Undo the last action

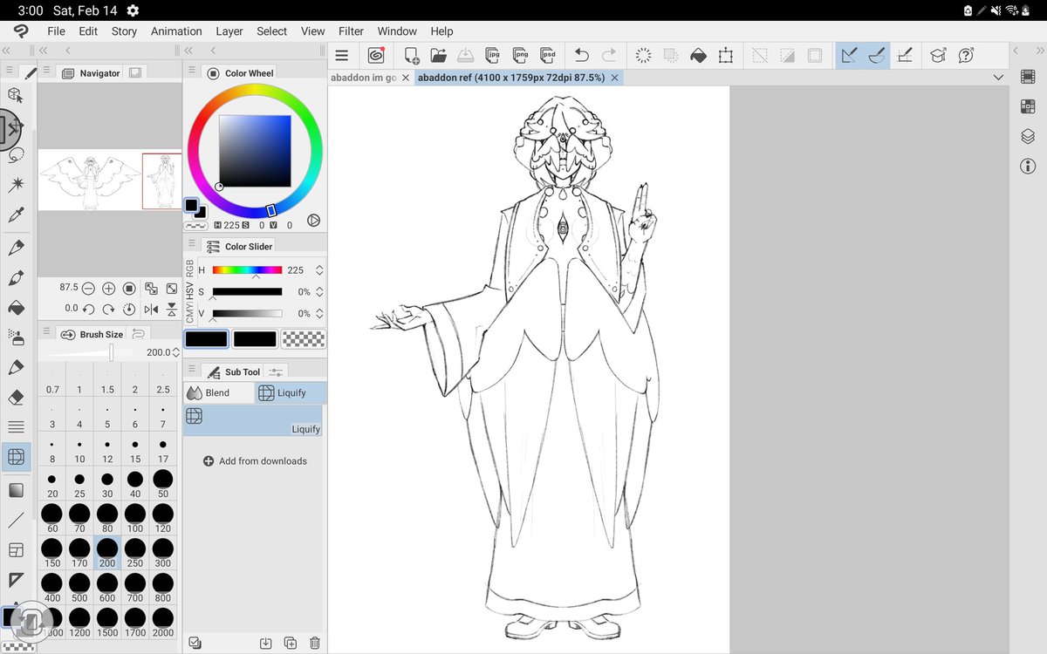581,55
